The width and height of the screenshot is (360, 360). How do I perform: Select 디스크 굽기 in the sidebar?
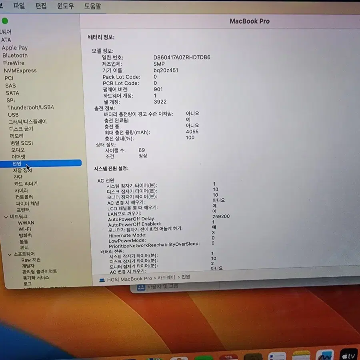pyautogui.click(x=21, y=129)
